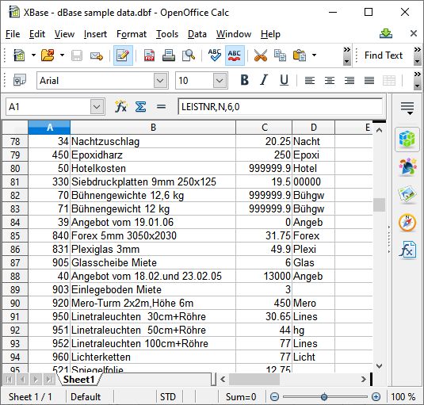Viewport: 424px width, 405px height.
Task: Open the sidebar Navigator compass icon
Action: tap(407, 223)
